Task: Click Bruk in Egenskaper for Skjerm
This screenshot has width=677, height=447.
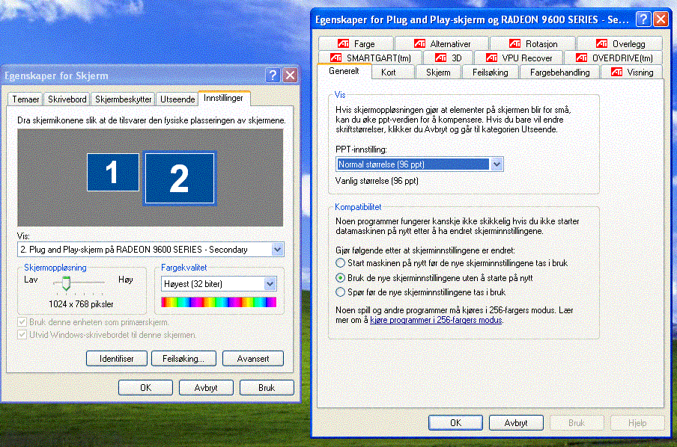Action: (267, 387)
